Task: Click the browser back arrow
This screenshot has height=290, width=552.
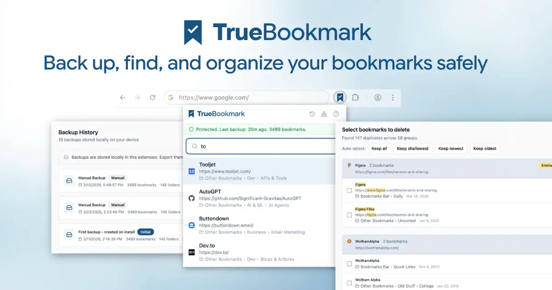Action: [x=122, y=98]
